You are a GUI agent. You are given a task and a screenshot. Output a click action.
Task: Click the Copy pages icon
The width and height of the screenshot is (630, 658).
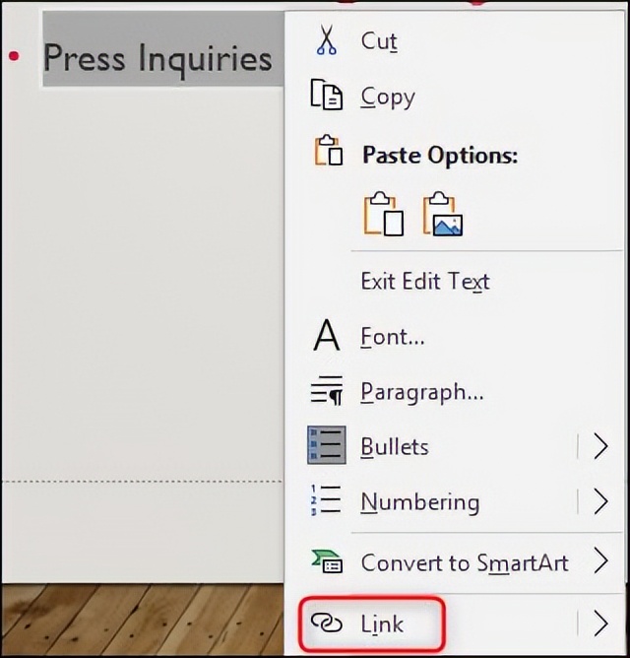(326, 96)
